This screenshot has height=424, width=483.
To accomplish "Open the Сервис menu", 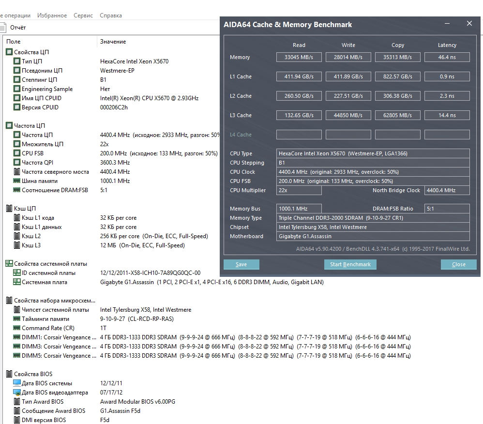I will coord(83,15).
